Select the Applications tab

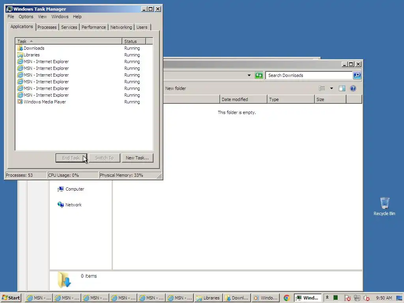(x=22, y=26)
